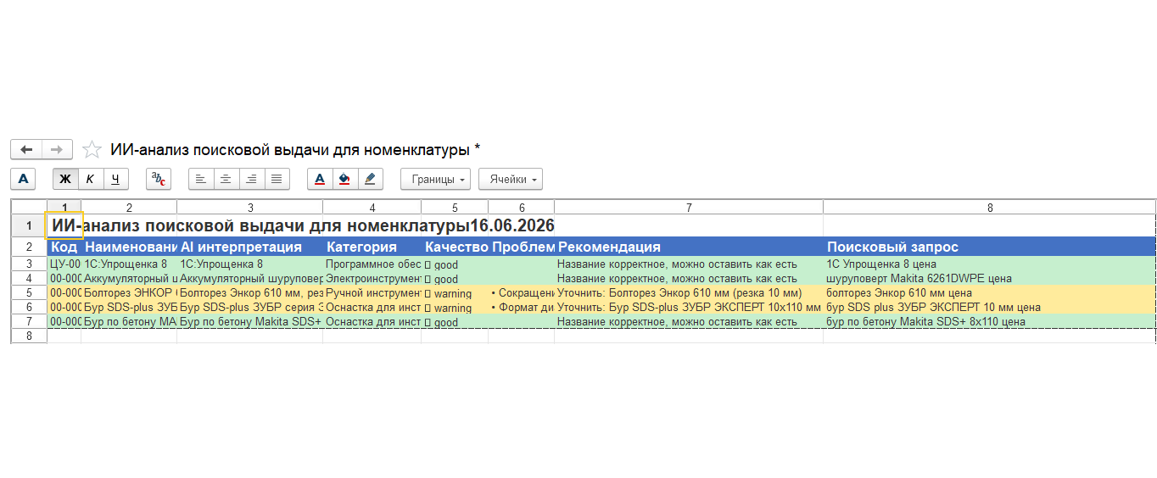The height and width of the screenshot is (478, 1157).
Task: Select row header 5
Action: pyautogui.click(x=29, y=292)
